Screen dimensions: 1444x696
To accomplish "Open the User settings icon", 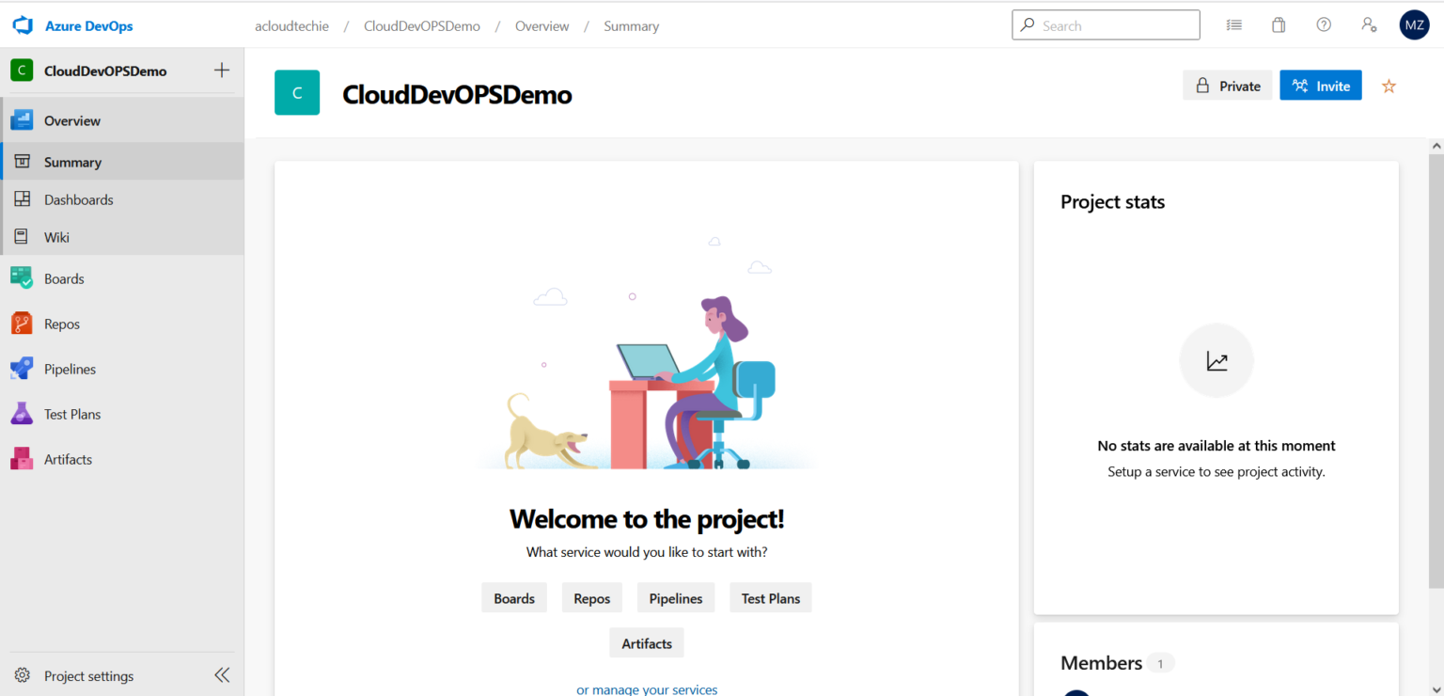I will (1369, 25).
